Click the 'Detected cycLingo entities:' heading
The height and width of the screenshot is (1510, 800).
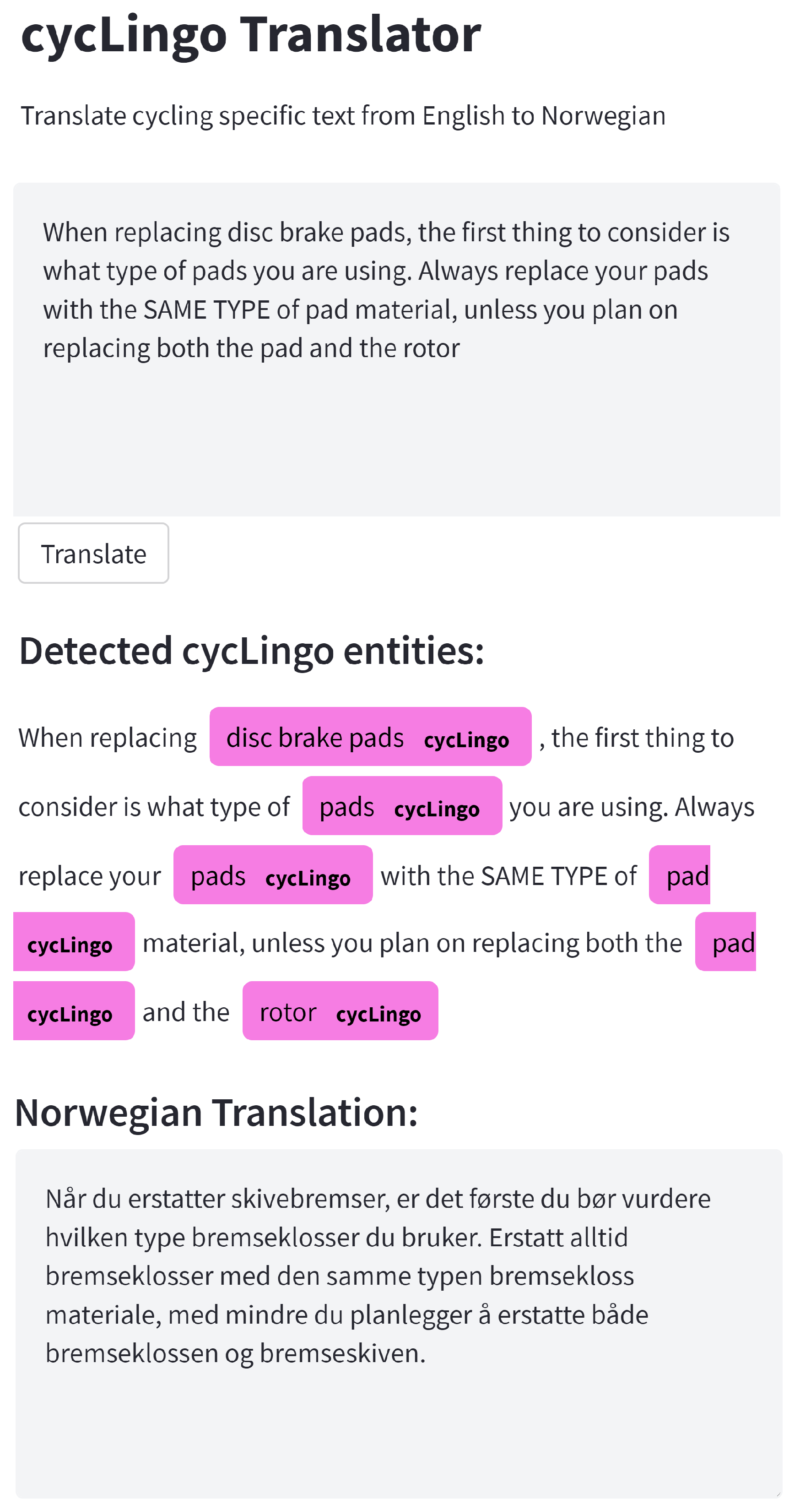(251, 651)
